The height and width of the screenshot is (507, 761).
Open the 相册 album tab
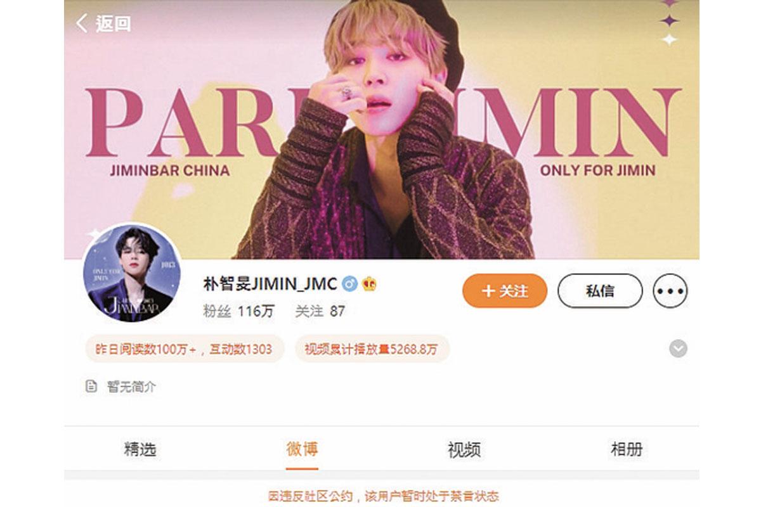coord(627,450)
